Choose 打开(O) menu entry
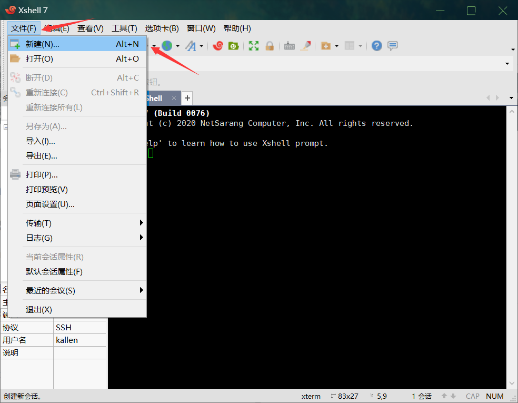The height and width of the screenshot is (403, 518). click(x=77, y=59)
